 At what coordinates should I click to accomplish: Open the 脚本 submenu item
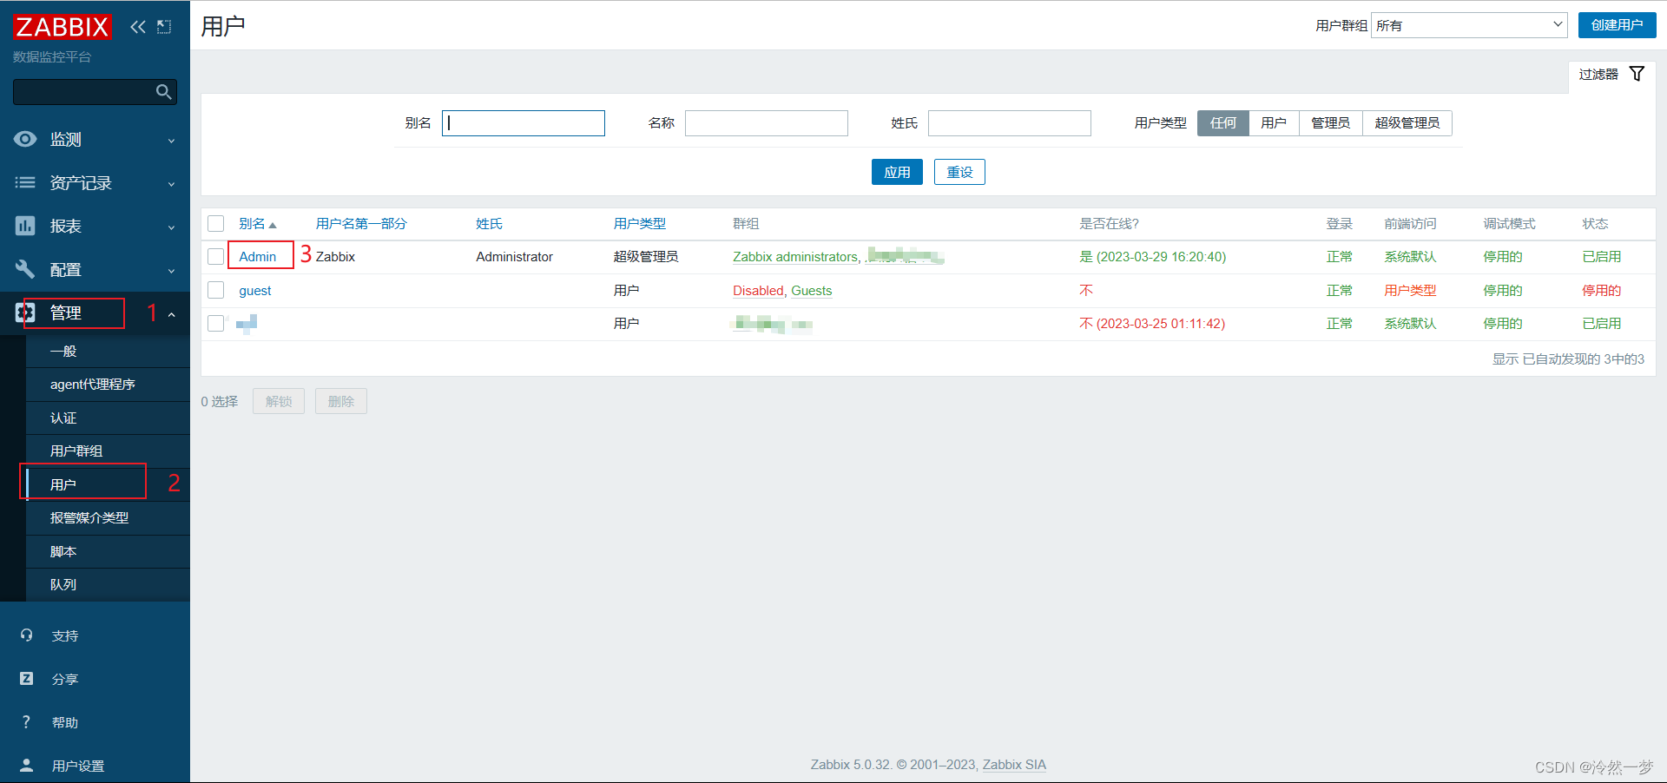point(108,551)
